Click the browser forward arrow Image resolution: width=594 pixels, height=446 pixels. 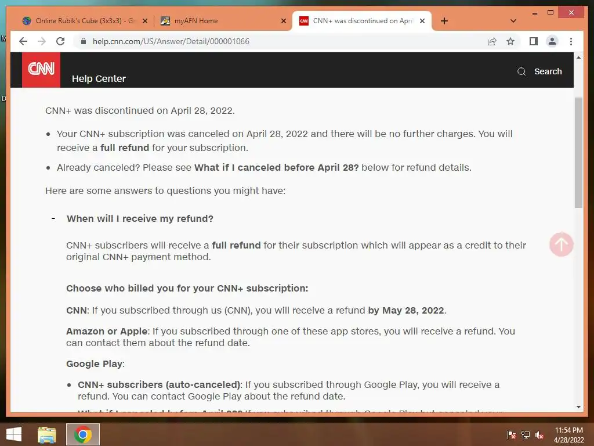coord(42,41)
